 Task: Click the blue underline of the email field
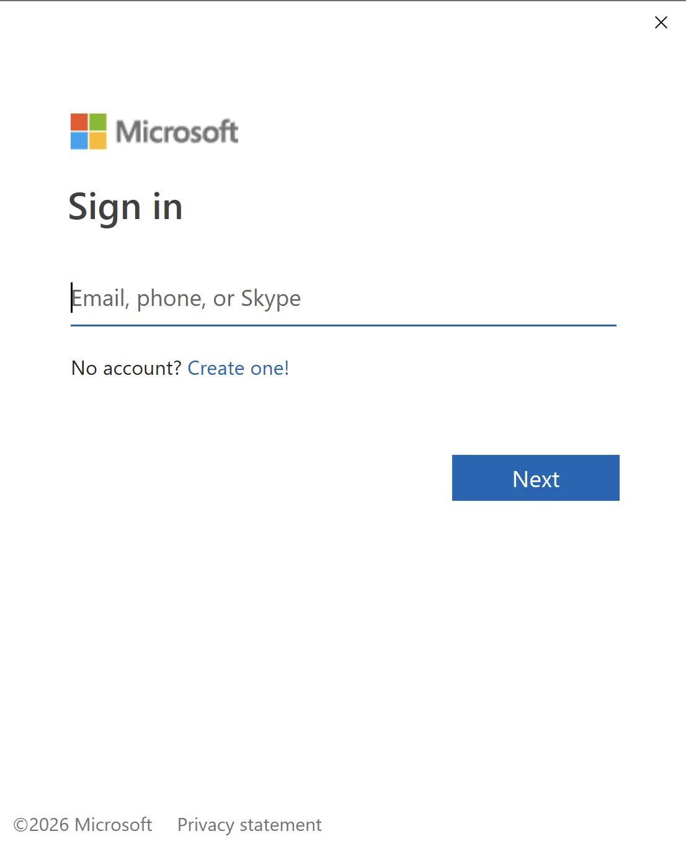(x=344, y=325)
